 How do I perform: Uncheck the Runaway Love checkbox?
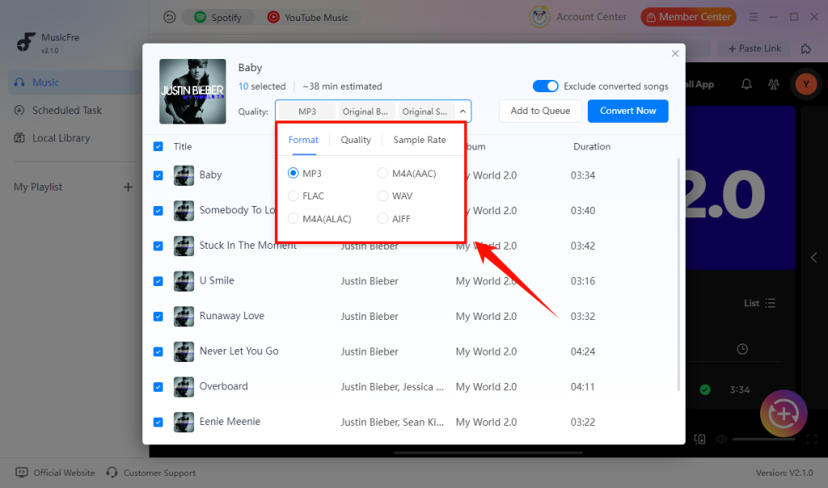pyautogui.click(x=158, y=317)
